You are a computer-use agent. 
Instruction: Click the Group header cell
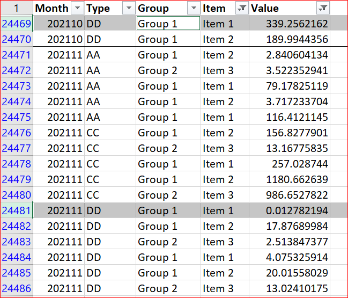168,8
